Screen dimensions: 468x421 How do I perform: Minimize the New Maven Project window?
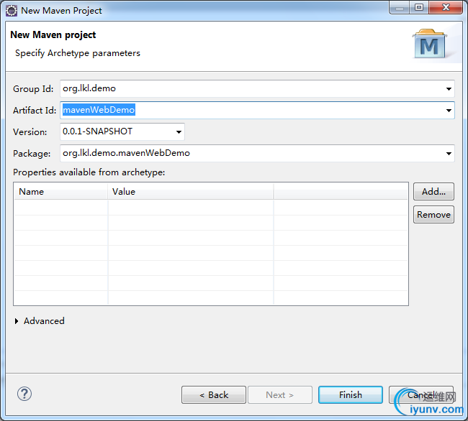[400, 7]
